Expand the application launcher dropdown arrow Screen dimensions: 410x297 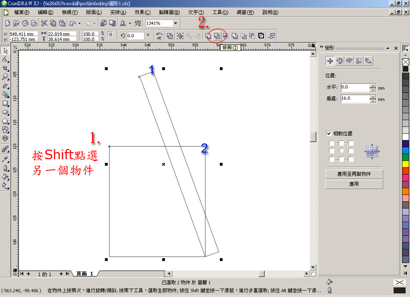[130, 23]
